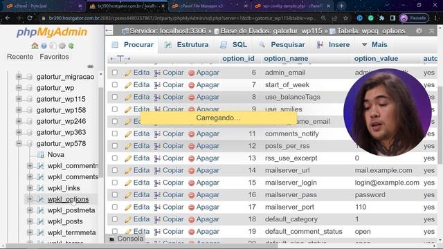Switch to the Procurar tab

point(132,44)
